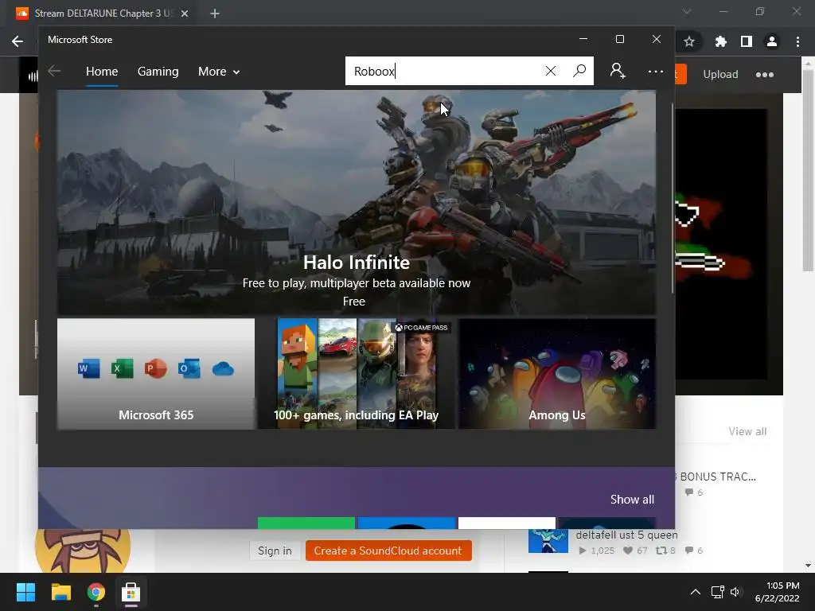Show hidden tray icons chevron
Screen dimensions: 815x611
click(x=696, y=592)
